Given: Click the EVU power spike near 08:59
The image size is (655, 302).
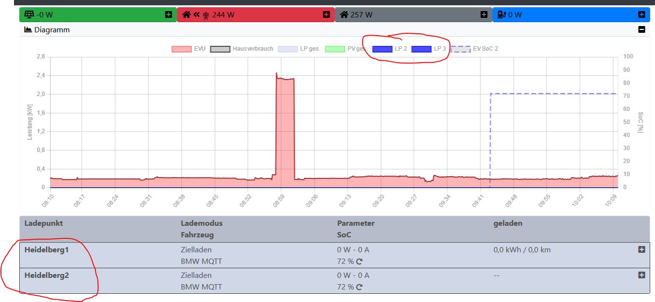Looking at the screenshot, I should [285, 130].
